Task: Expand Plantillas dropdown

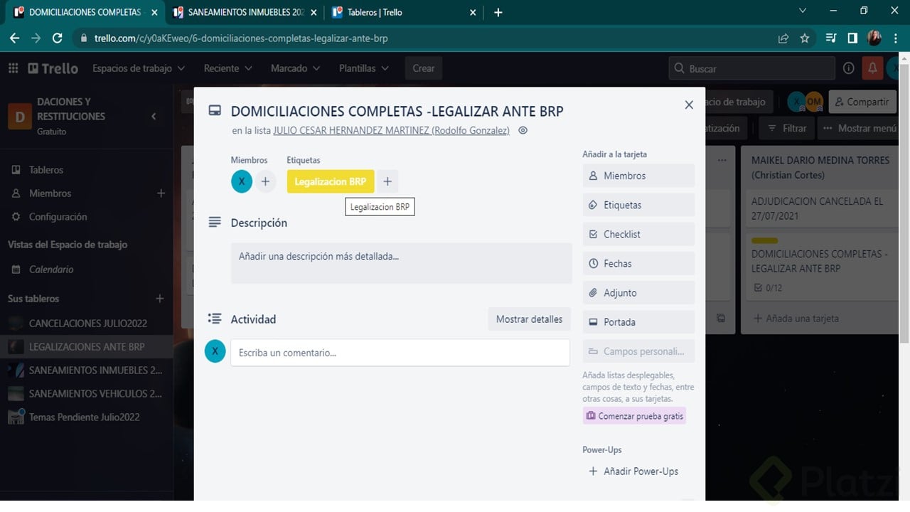Action: click(x=364, y=68)
